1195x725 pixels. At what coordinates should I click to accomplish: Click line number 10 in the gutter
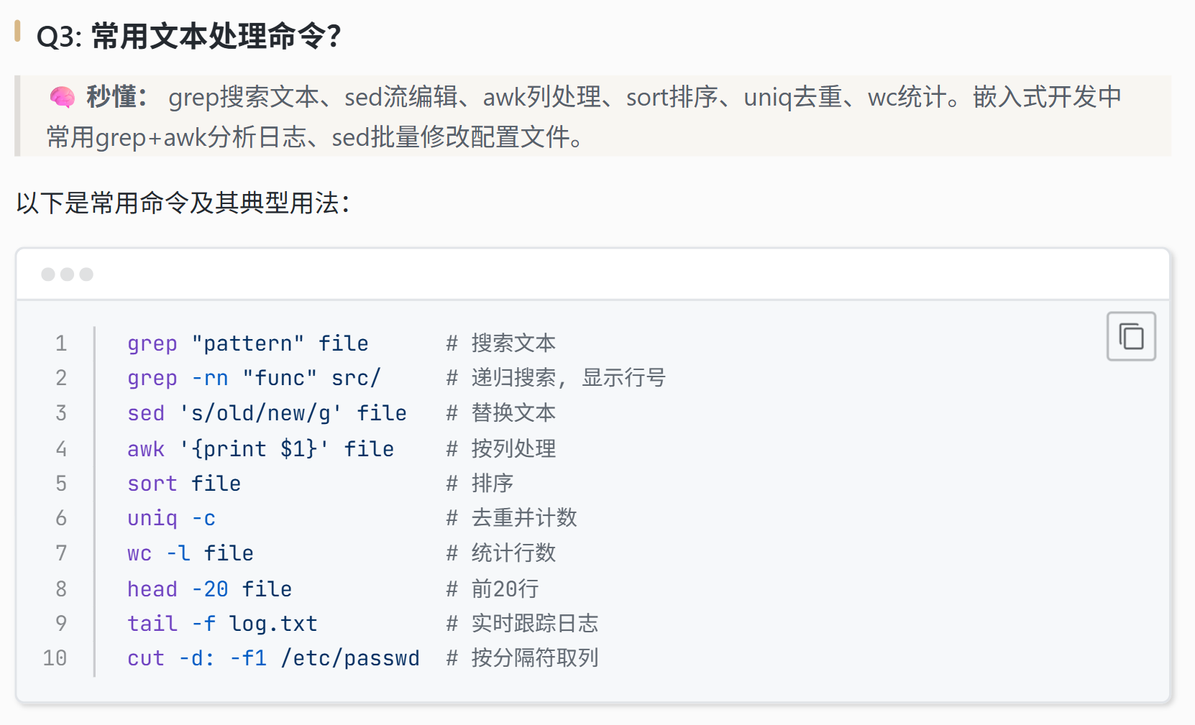pos(55,658)
